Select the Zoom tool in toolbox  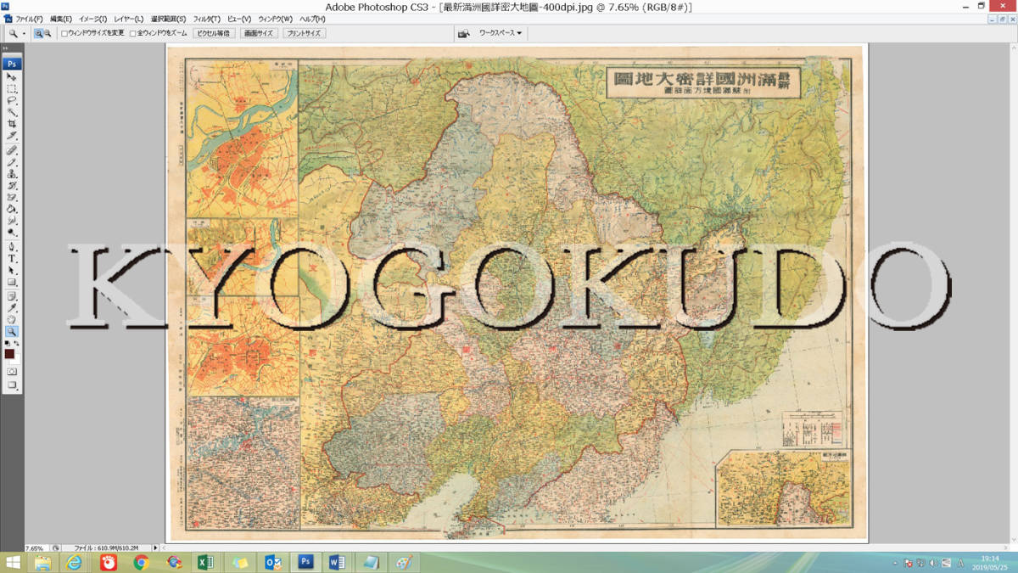12,331
